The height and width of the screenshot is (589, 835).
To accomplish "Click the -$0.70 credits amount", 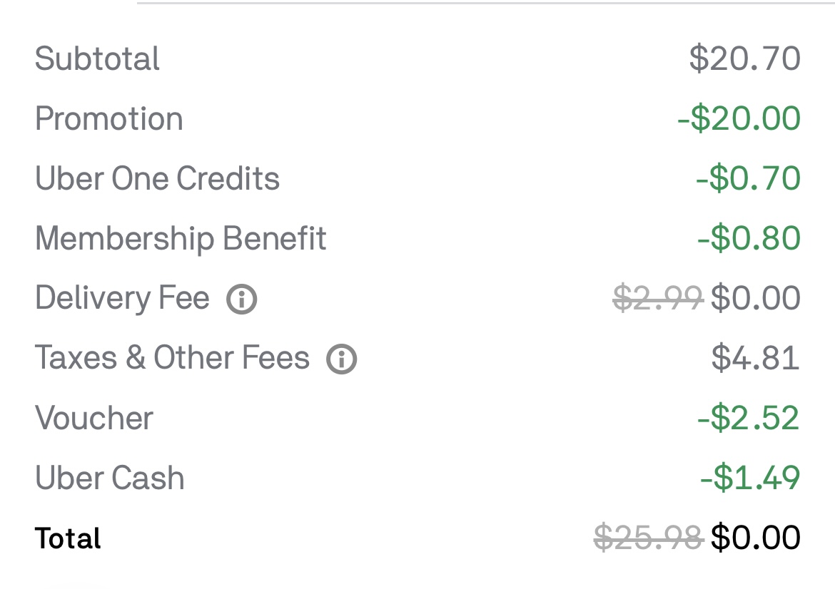I will pyautogui.click(x=748, y=178).
